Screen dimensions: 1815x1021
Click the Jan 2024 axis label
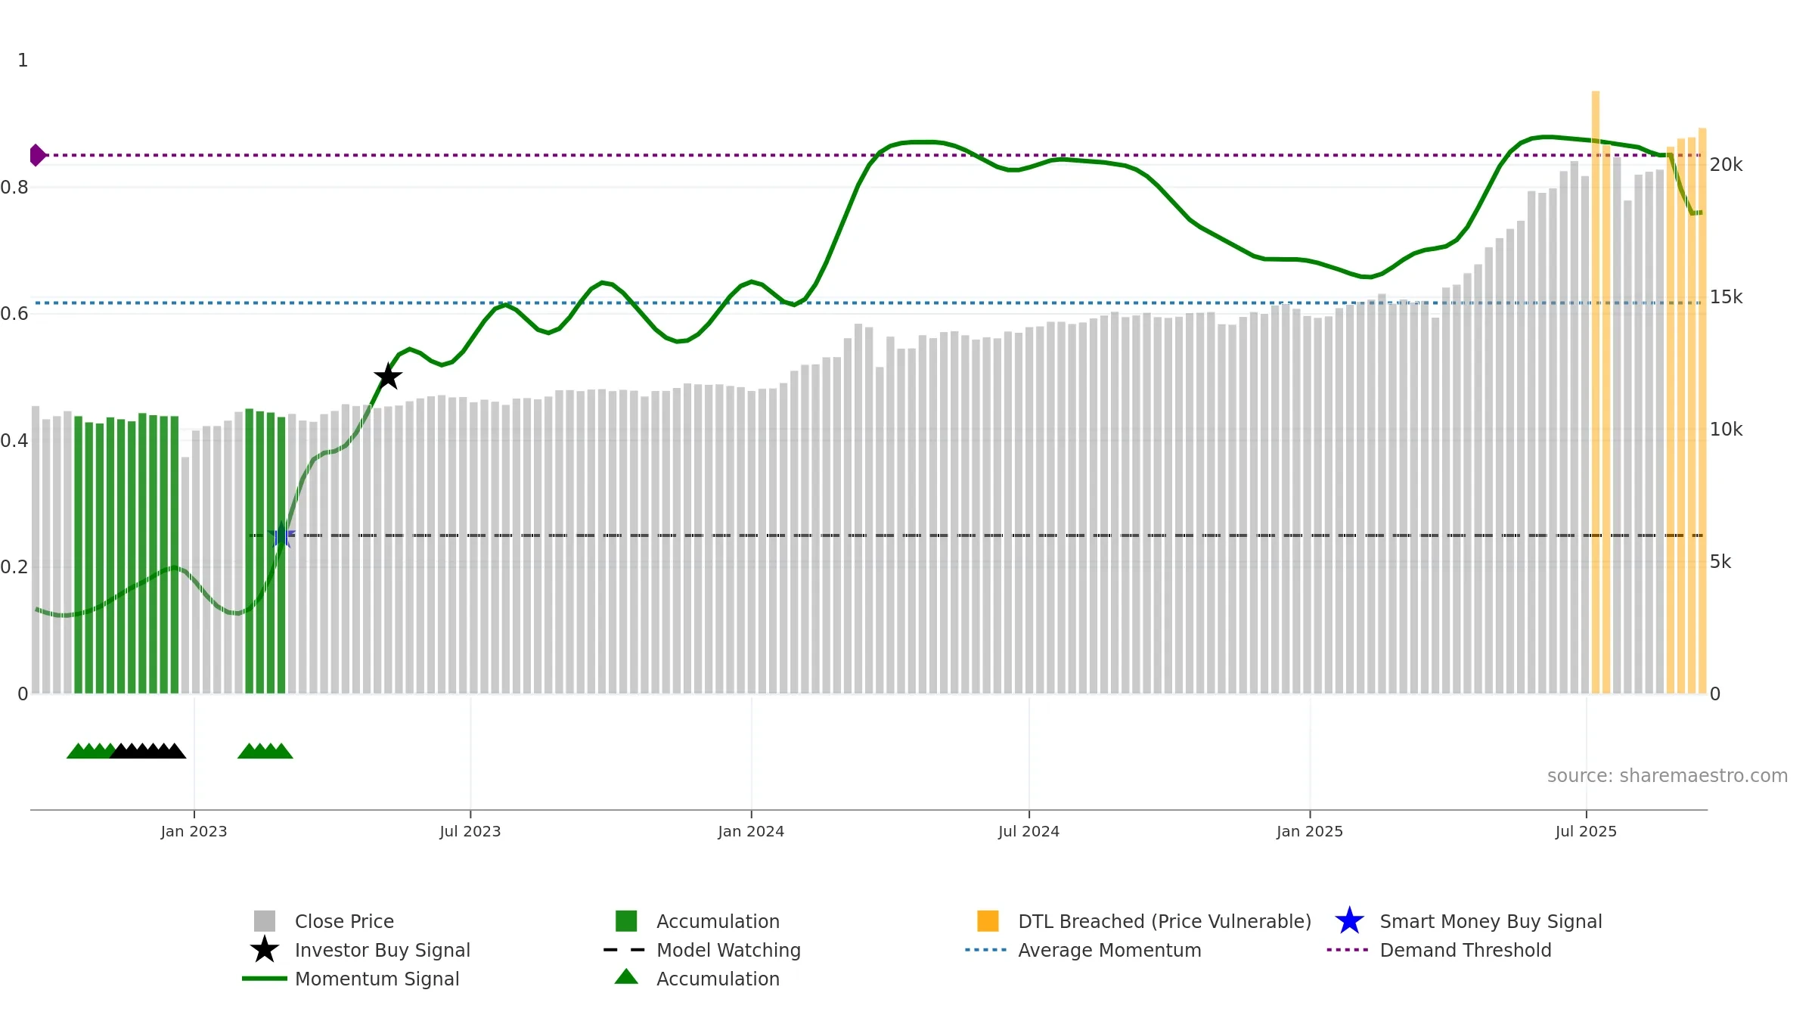point(751,831)
